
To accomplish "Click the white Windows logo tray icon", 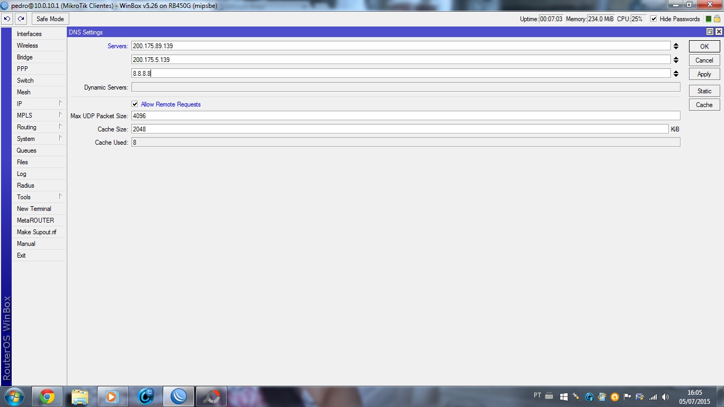I will 563,396.
